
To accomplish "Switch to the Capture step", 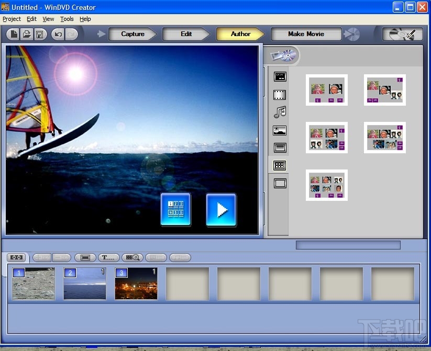I will [132, 34].
